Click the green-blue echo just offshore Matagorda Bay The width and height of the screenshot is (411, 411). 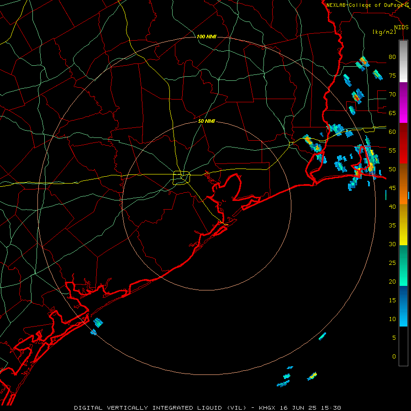[x=98, y=322]
